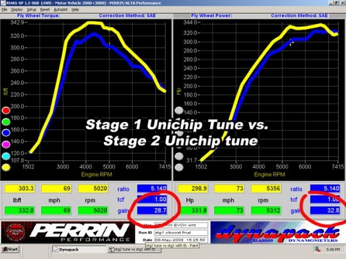Click the yellow 5356 rpm field
This screenshot has width=346, height=259.
click(x=266, y=189)
